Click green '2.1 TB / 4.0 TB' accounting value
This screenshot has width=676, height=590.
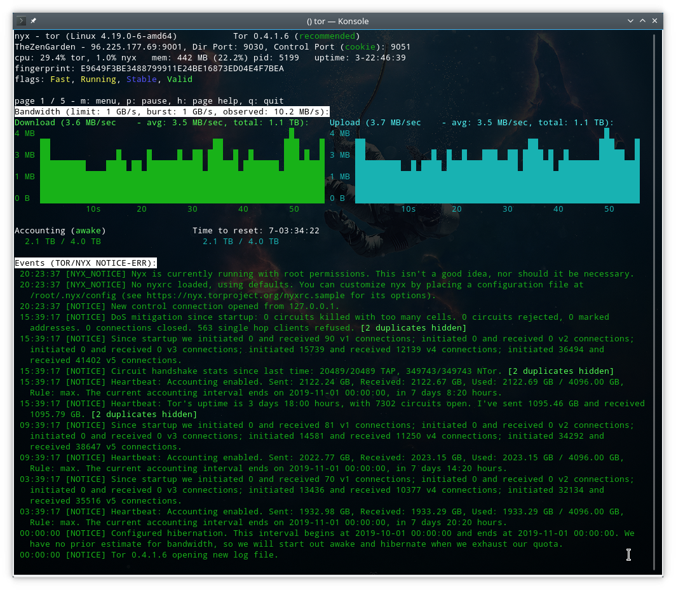pyautogui.click(x=62, y=242)
